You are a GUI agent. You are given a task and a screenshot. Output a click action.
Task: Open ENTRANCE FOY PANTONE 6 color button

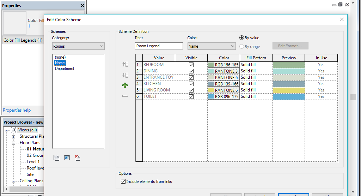tap(224, 77)
